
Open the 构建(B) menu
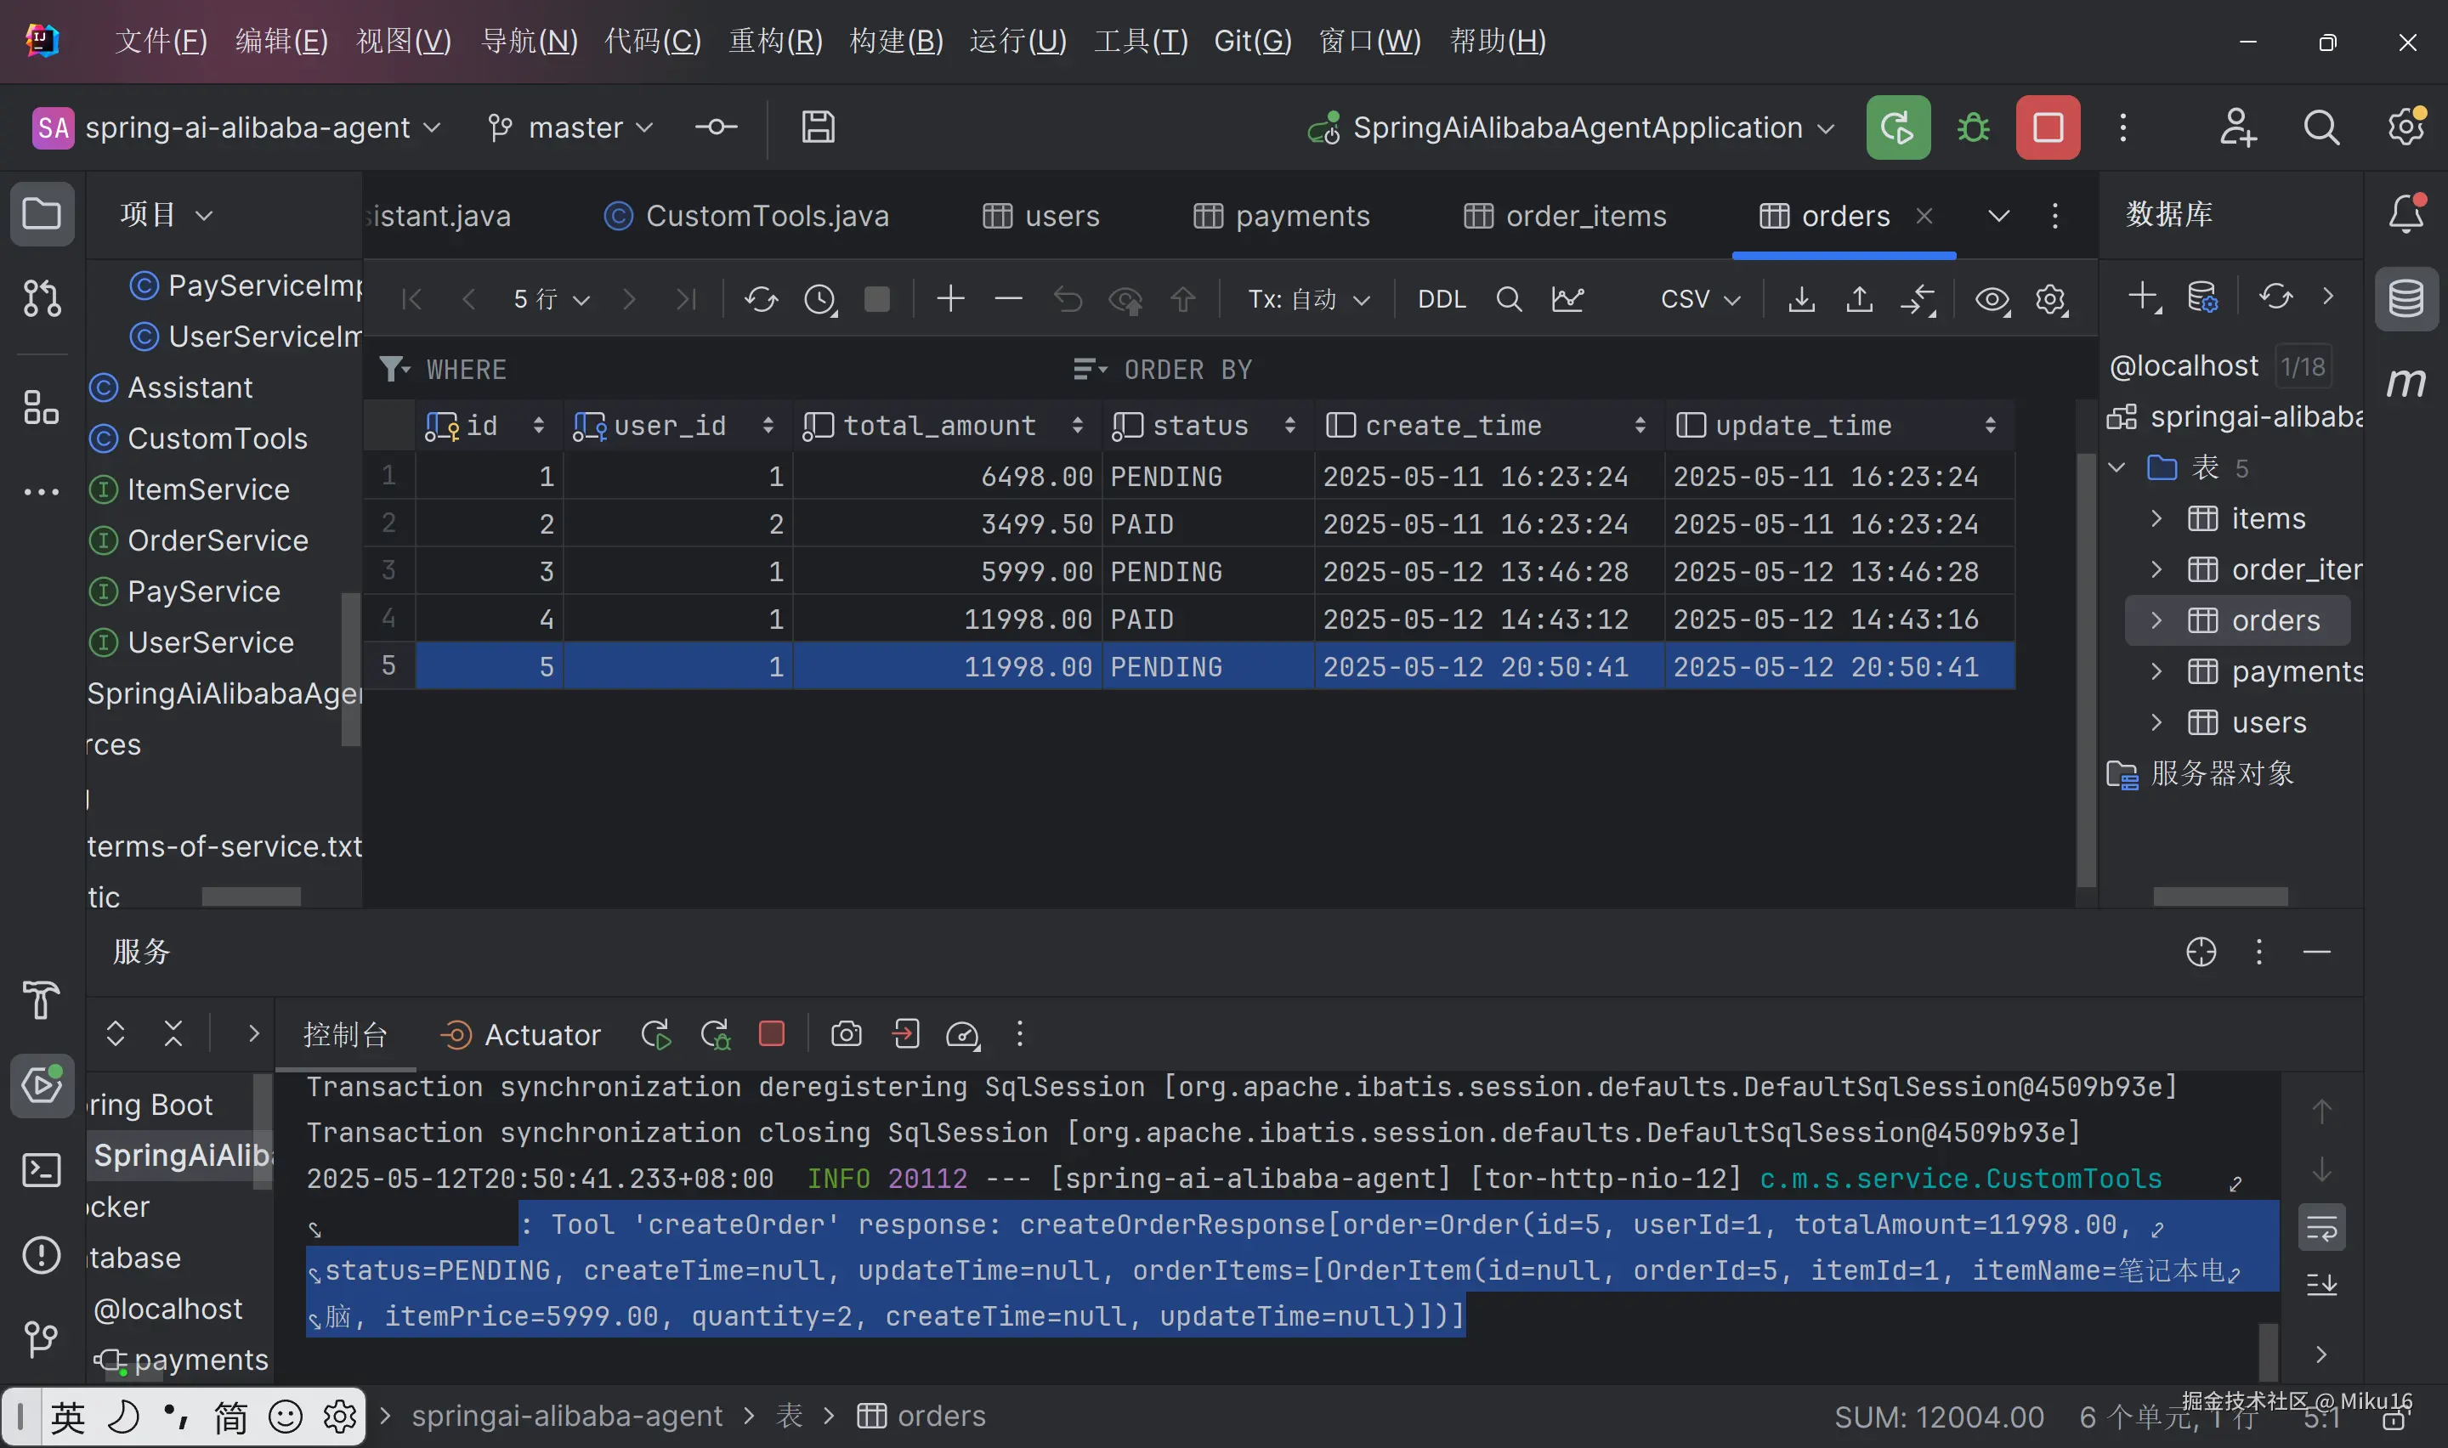click(896, 41)
